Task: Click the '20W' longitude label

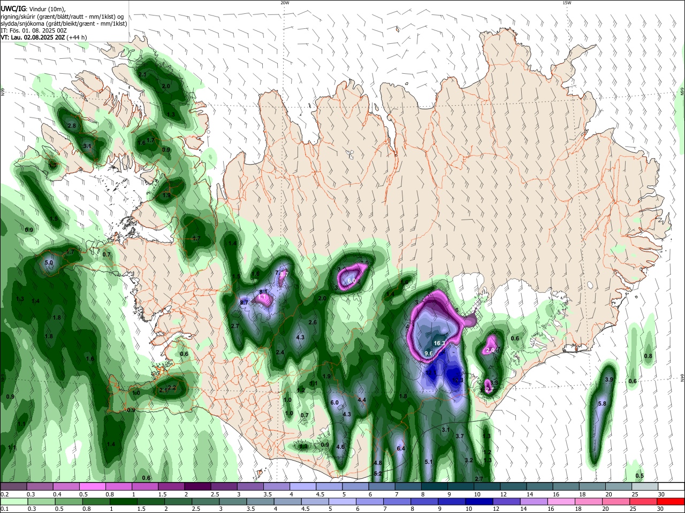Action: pyautogui.click(x=285, y=3)
